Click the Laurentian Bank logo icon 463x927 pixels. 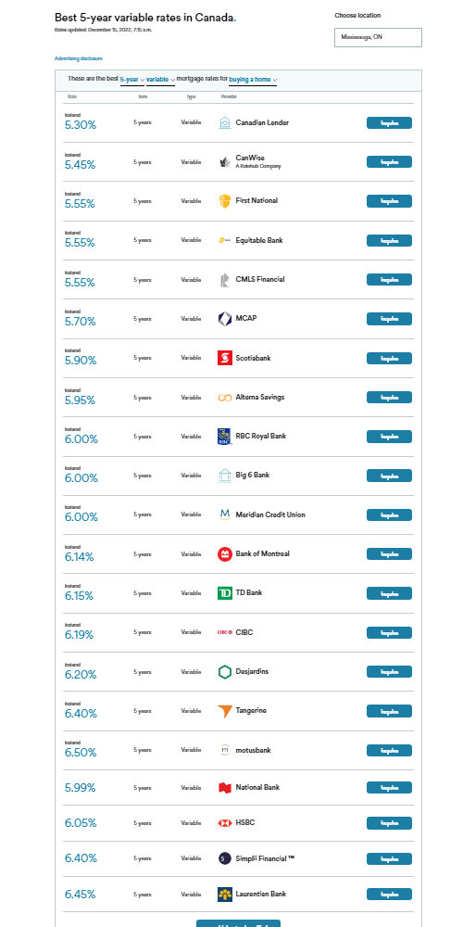coord(224,894)
